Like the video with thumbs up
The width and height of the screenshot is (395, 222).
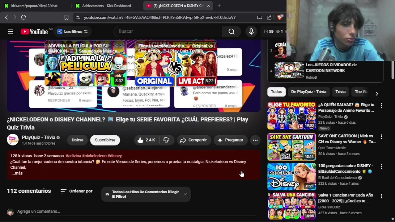click(x=146, y=140)
